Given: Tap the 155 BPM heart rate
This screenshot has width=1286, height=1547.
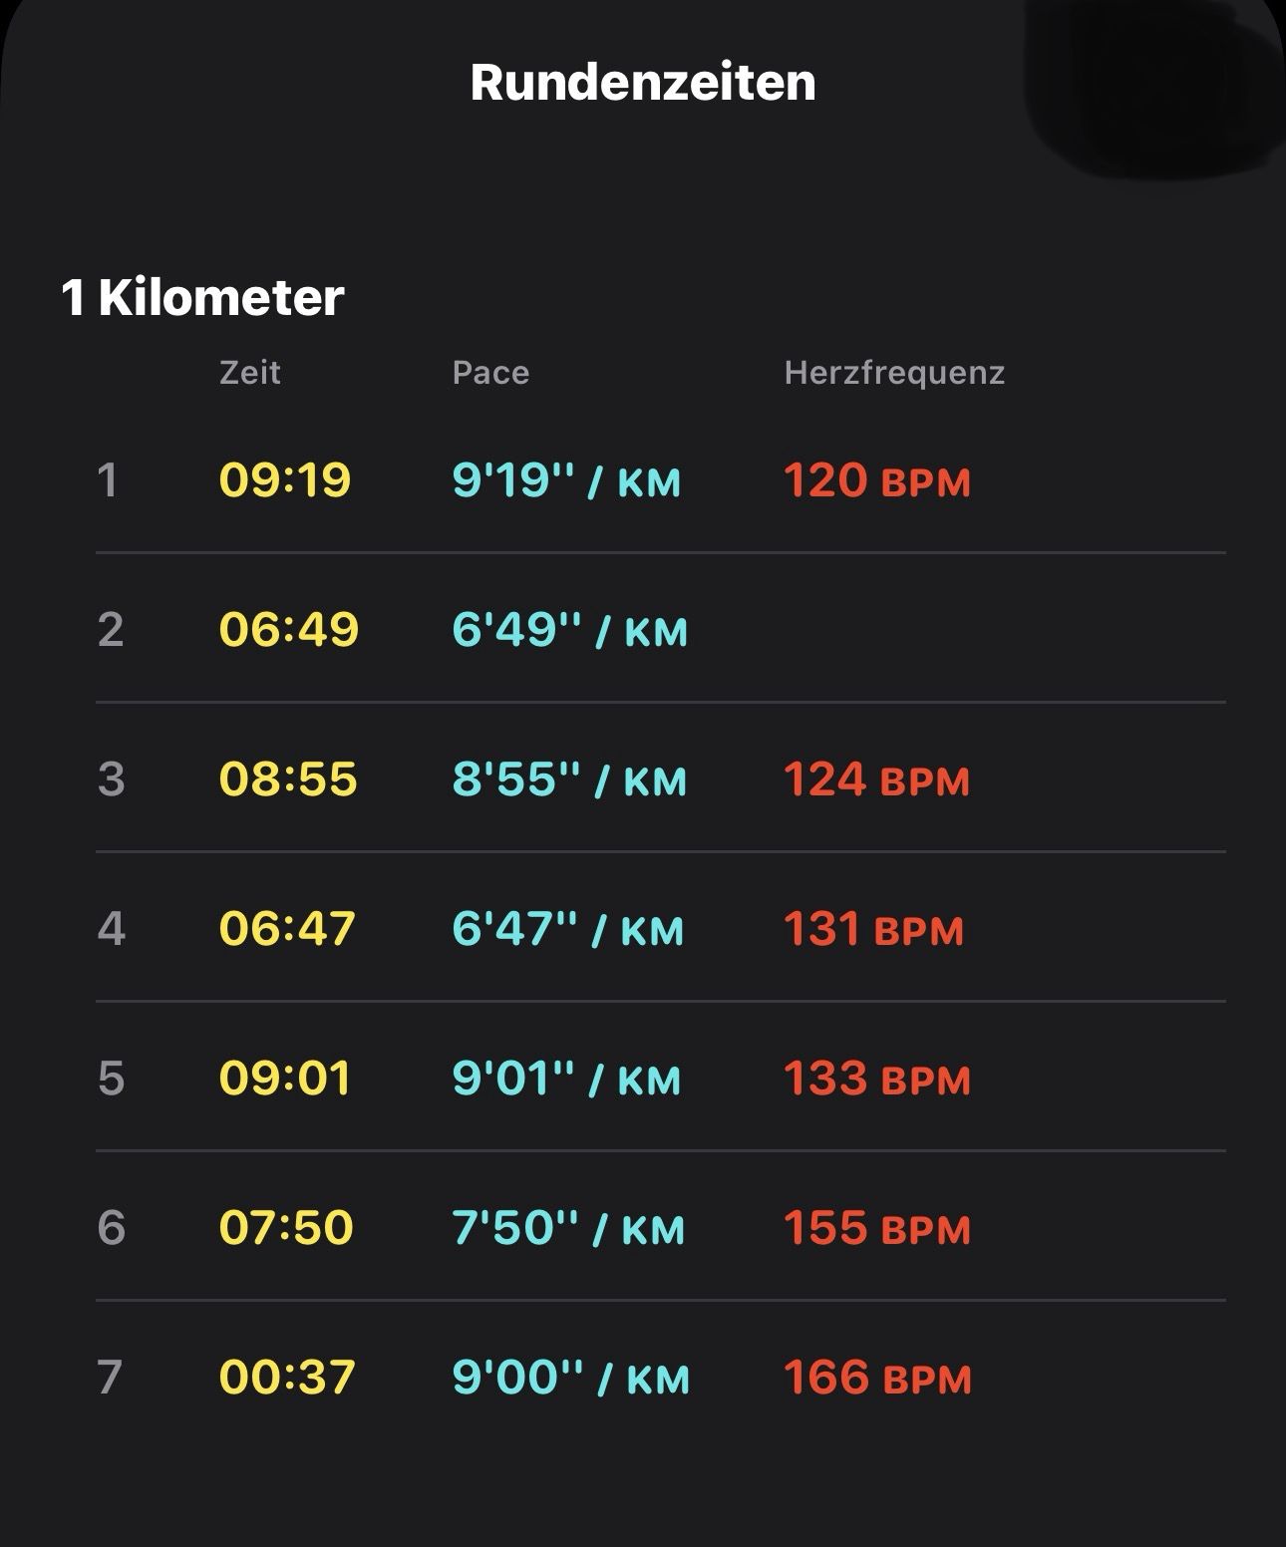Looking at the screenshot, I should click(x=877, y=1227).
